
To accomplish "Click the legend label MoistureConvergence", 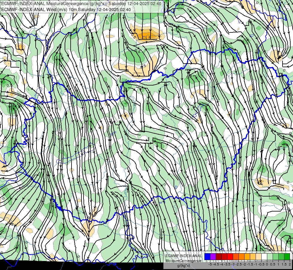I will (x=183, y=261).
